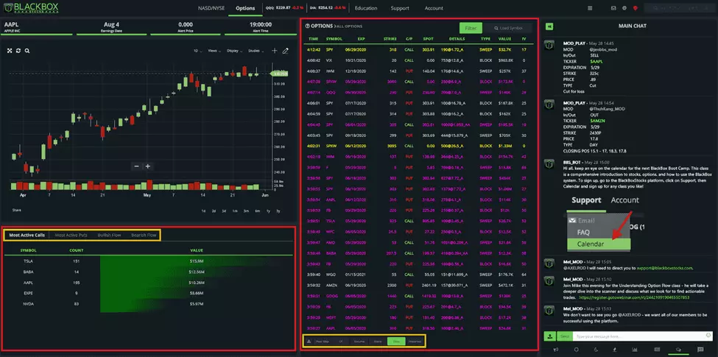Open the emoji picker in message box
Viewport: 718px width, 357px height.
(x=710, y=336)
